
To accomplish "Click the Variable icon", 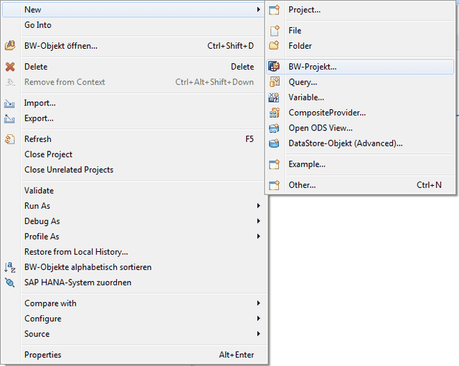I will [274, 98].
